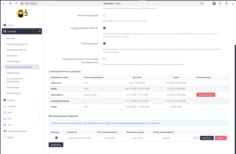Image resolution: width=236 pixels, height=154 pixels.
Task: Collapse the Система sidebar section
Action: pyautogui.click(x=22, y=31)
